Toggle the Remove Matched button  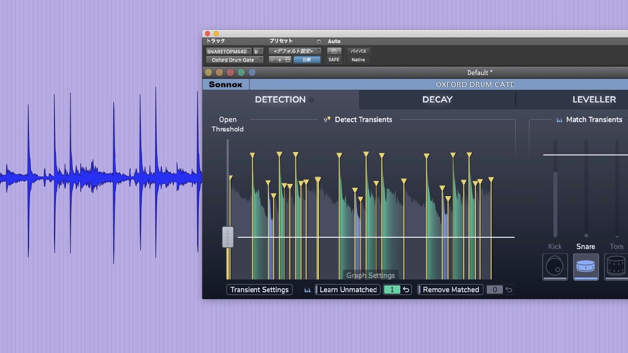coord(450,290)
